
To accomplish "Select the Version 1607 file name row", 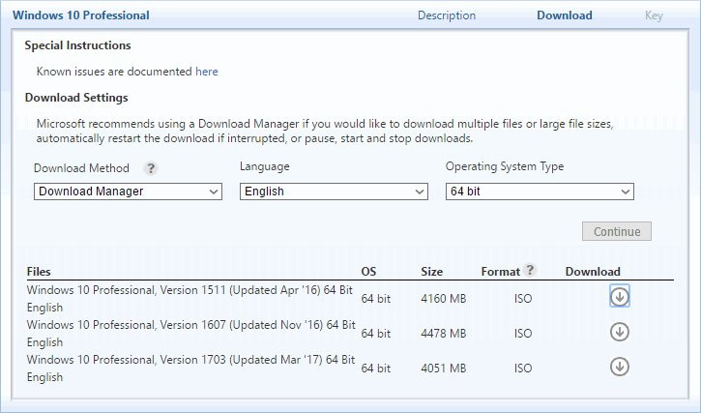I will [x=190, y=334].
